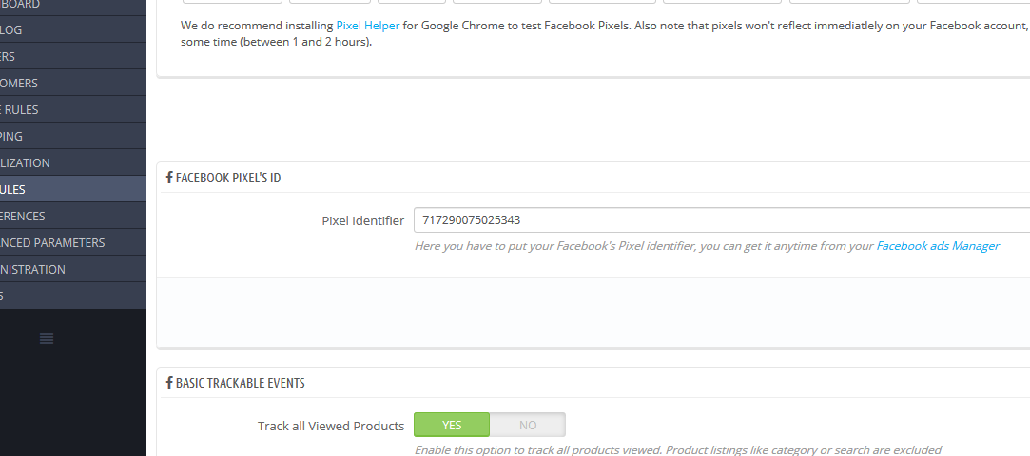Navigate to Price Rules in sidebar
This screenshot has width=1030, height=456.
(19, 110)
